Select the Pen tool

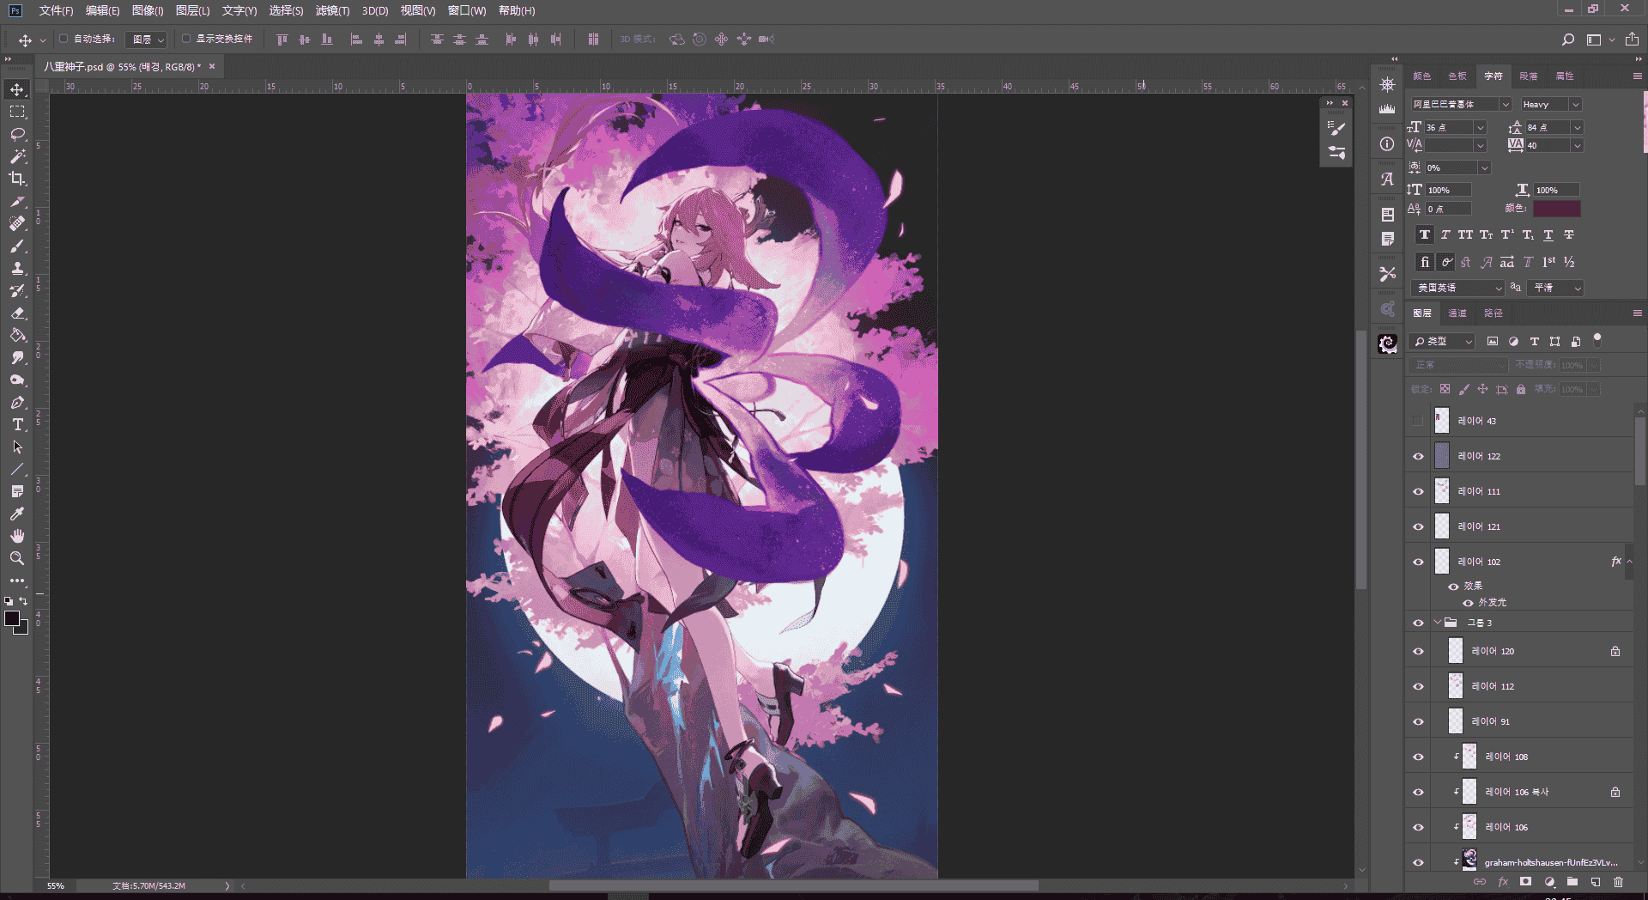pyautogui.click(x=17, y=402)
